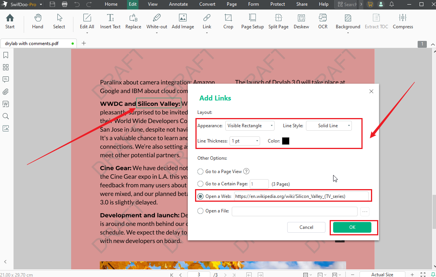The image size is (436, 277).
Task: Select the Hand tool
Action: (x=37, y=21)
